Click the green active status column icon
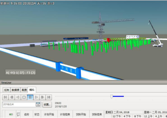The height and width of the screenshot is (118, 167). click(11, 114)
